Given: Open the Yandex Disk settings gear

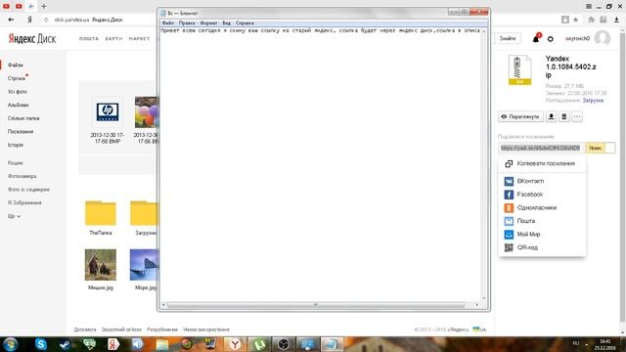Looking at the screenshot, I should (550, 39).
